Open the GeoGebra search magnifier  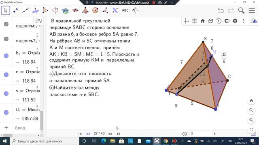point(241,10)
